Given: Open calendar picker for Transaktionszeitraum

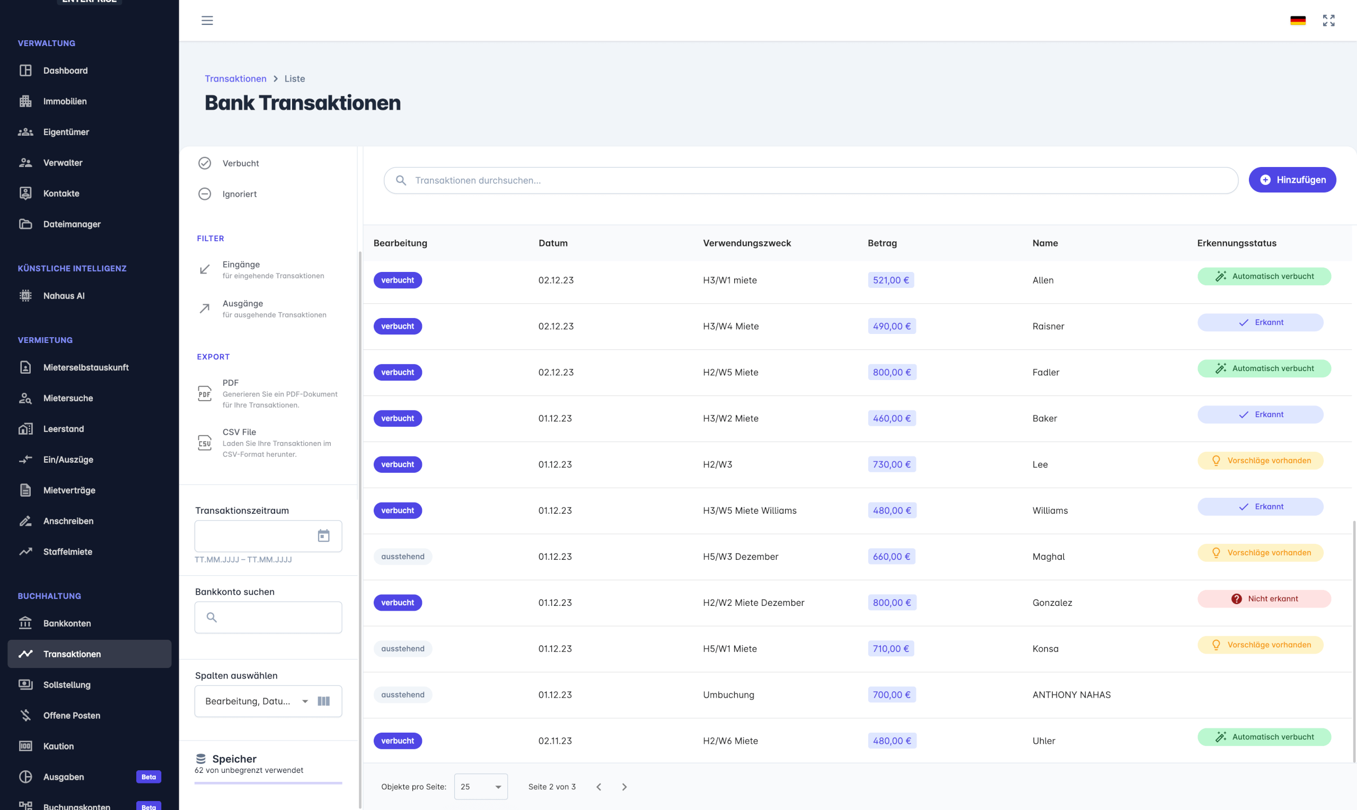Looking at the screenshot, I should coord(323,536).
